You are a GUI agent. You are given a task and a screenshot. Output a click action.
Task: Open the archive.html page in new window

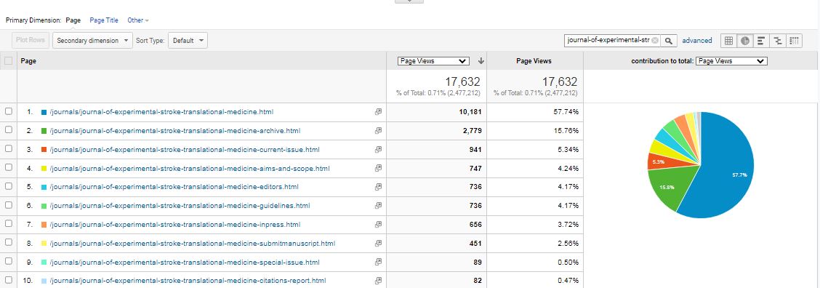[378, 130]
